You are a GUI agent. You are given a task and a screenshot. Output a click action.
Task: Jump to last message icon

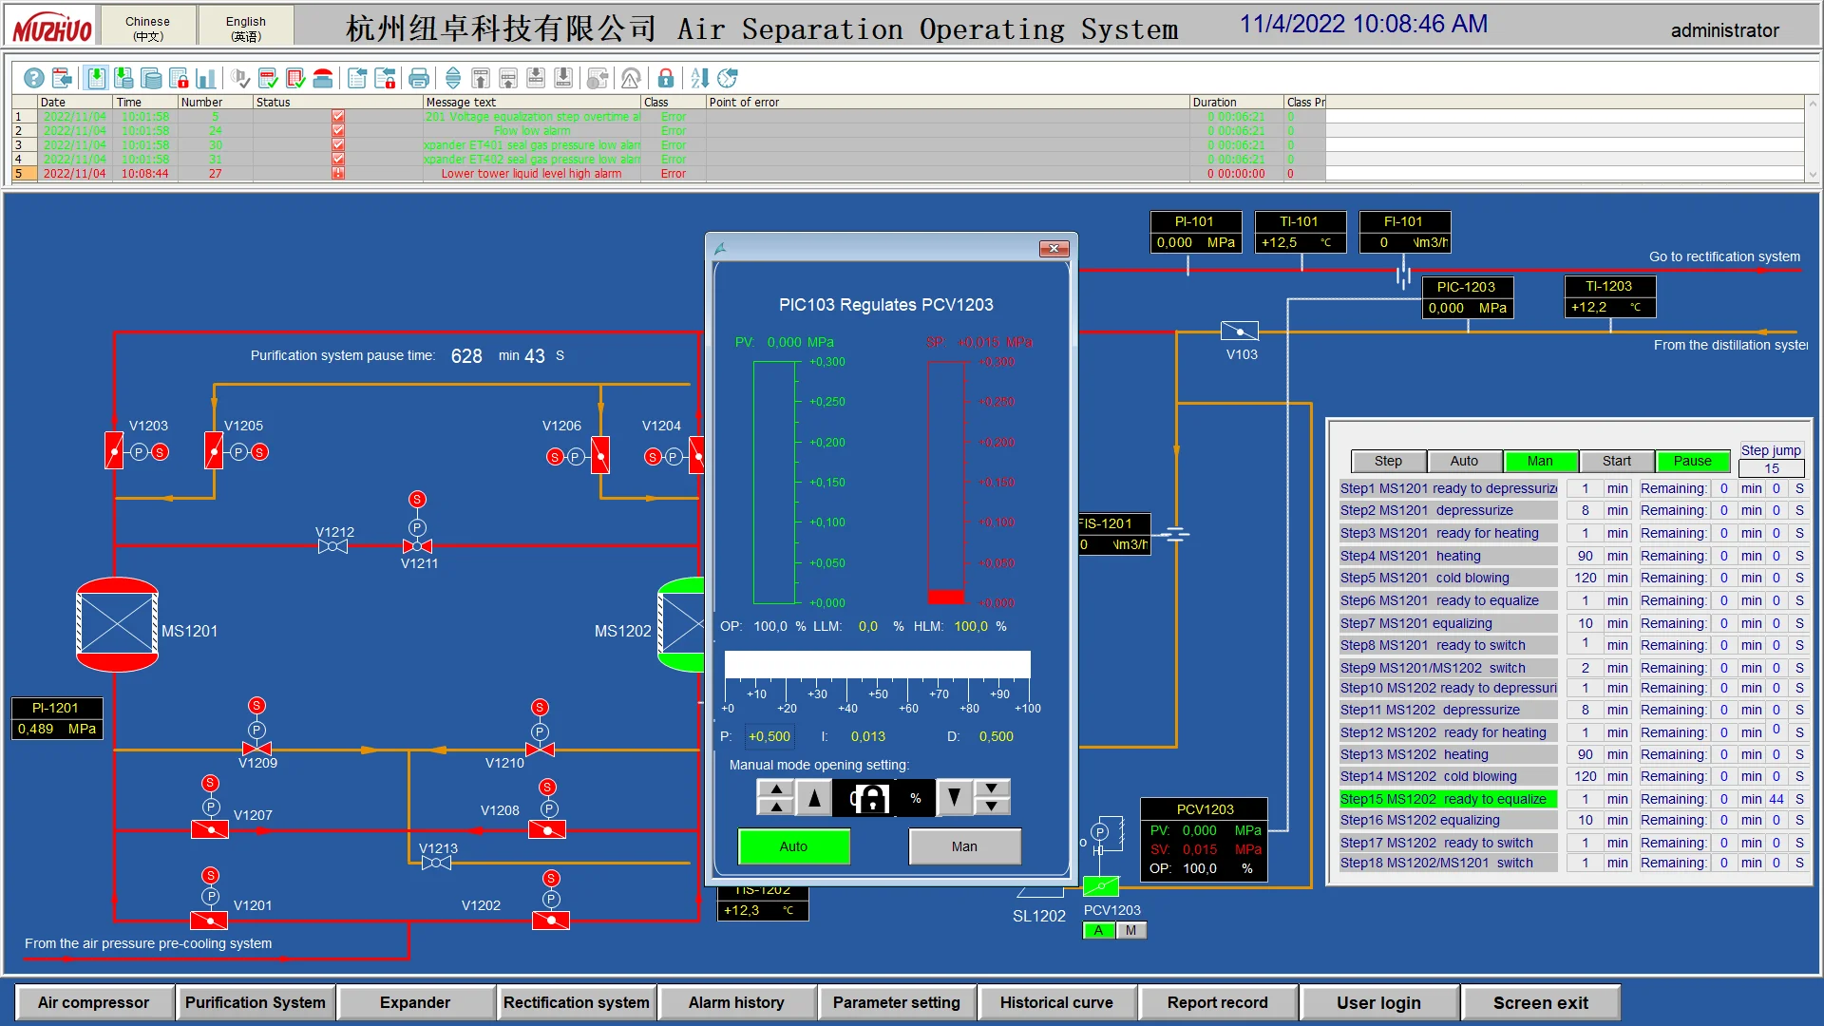coord(563,78)
